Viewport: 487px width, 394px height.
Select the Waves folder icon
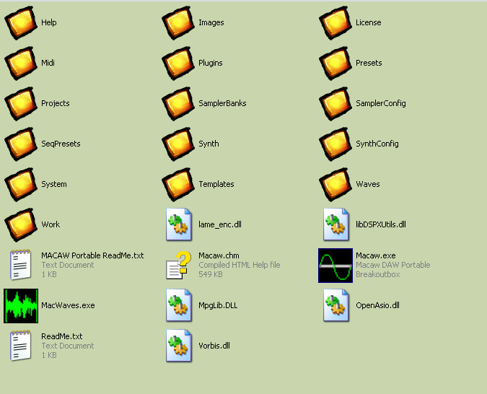click(x=335, y=184)
